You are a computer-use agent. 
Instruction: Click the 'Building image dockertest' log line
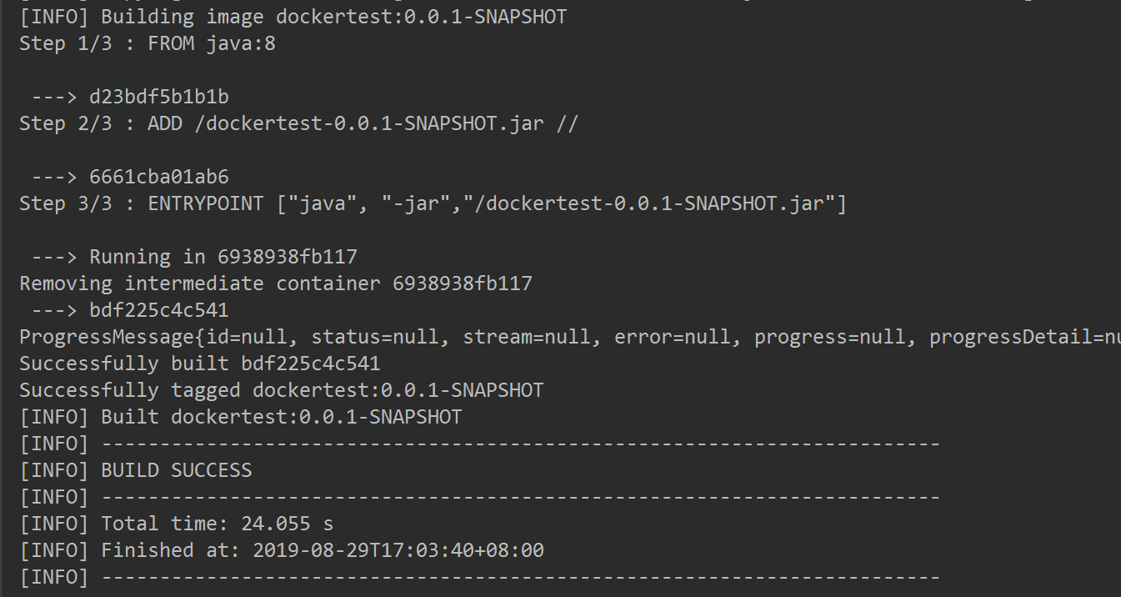(x=292, y=17)
